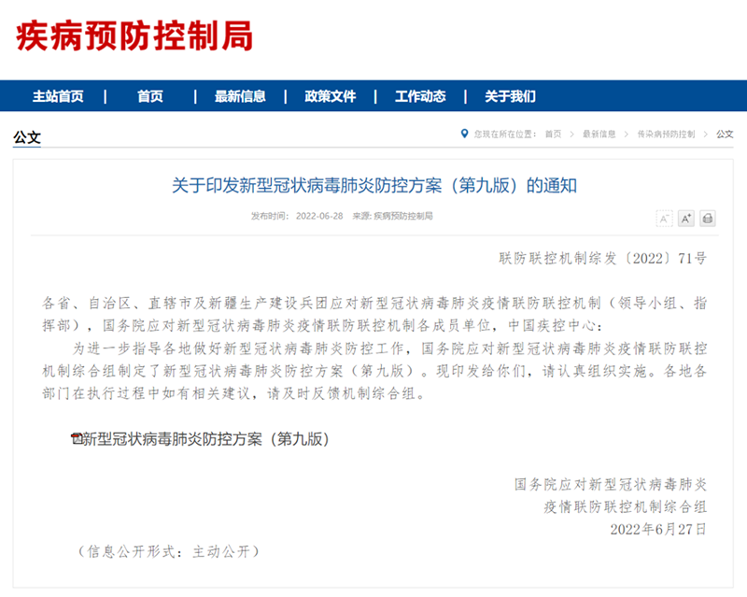747x597 pixels.
Task: Click document number 联防联控机制综发〔2022〕71号
Action: pyautogui.click(x=602, y=259)
